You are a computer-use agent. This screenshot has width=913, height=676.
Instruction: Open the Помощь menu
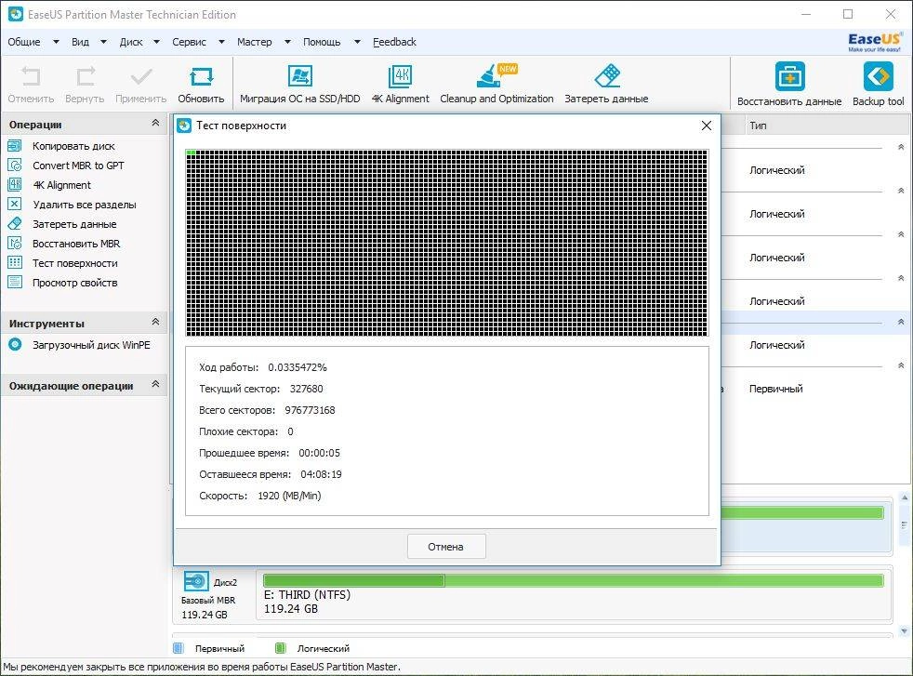(322, 42)
